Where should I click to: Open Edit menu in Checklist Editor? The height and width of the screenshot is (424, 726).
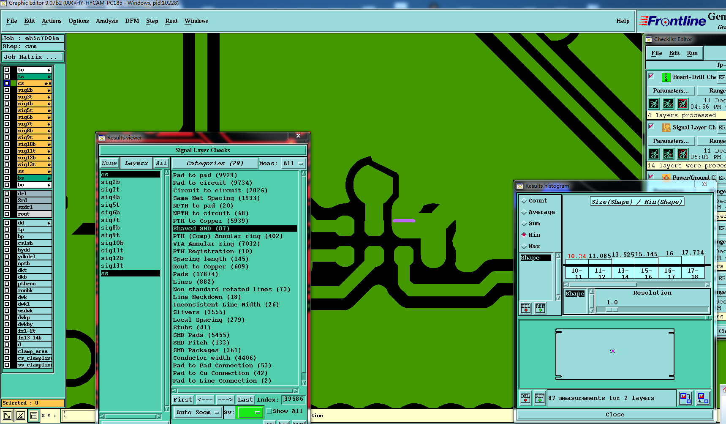tap(674, 53)
